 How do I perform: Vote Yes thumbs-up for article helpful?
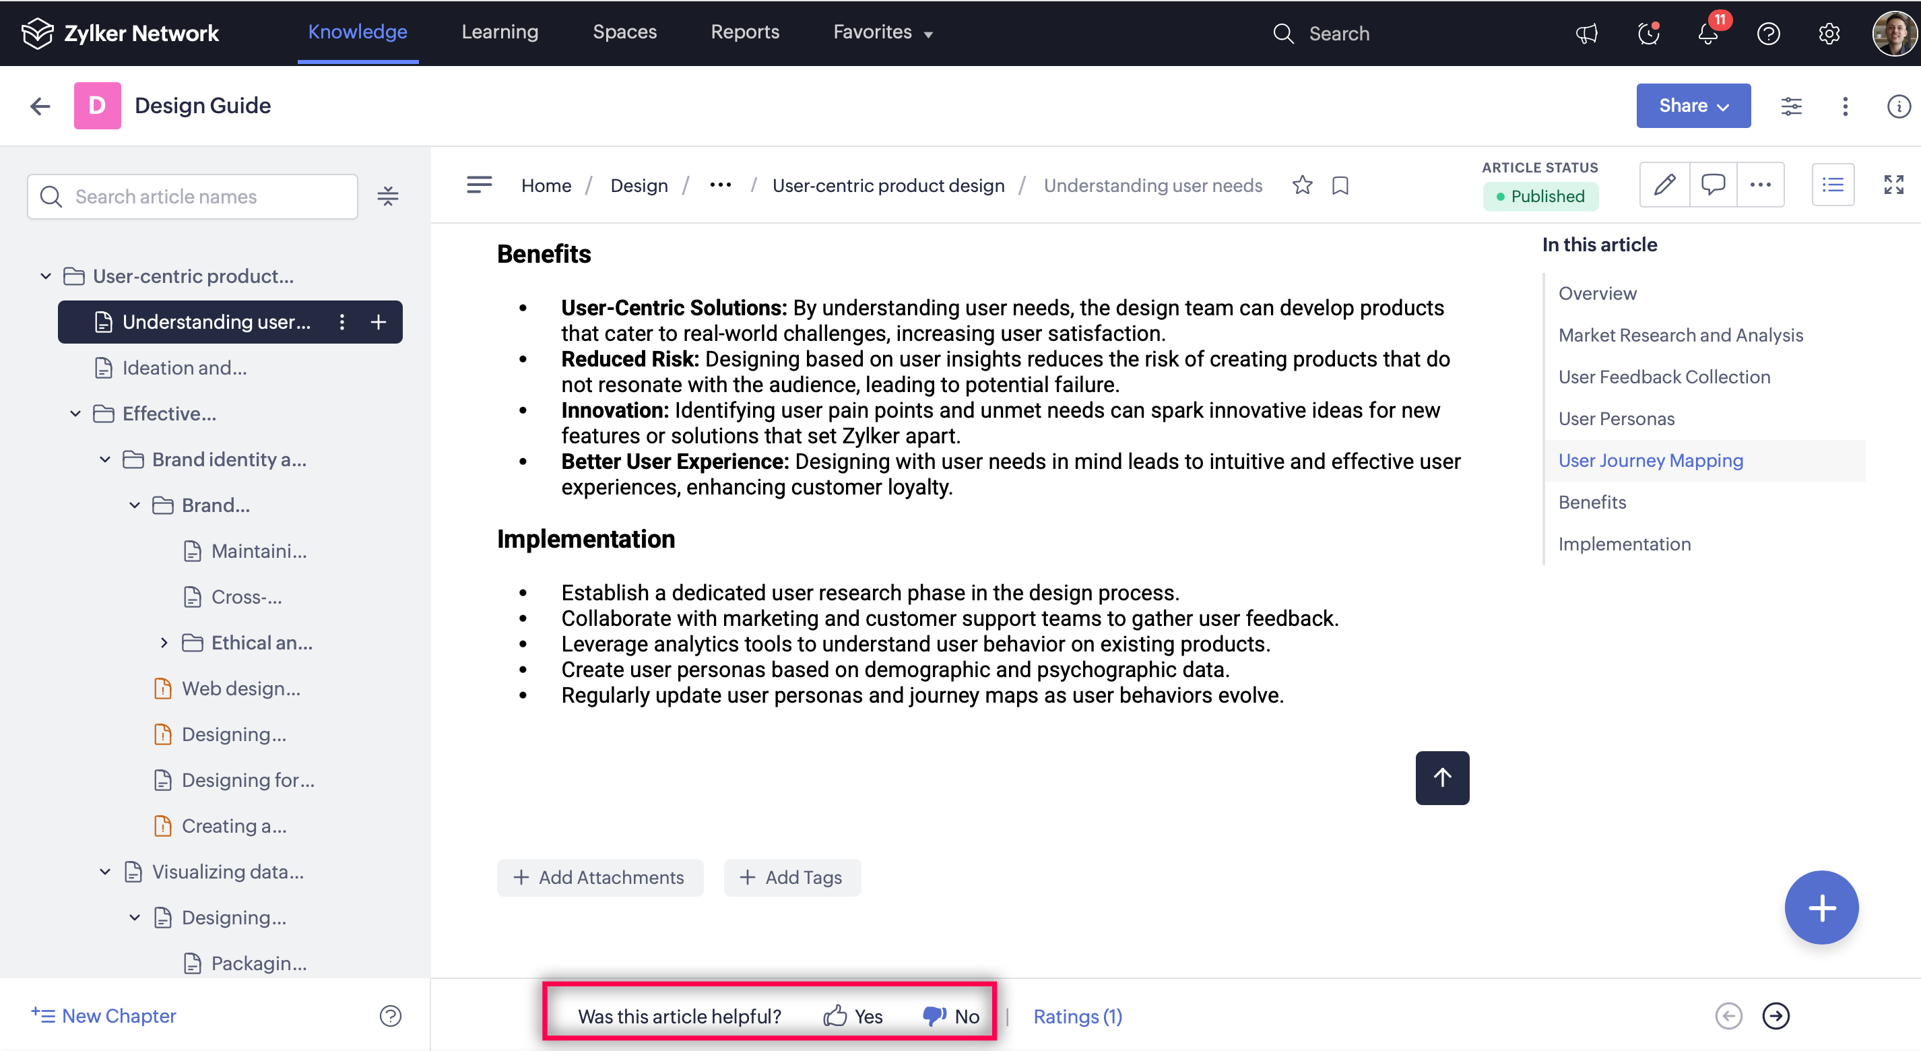[852, 1016]
